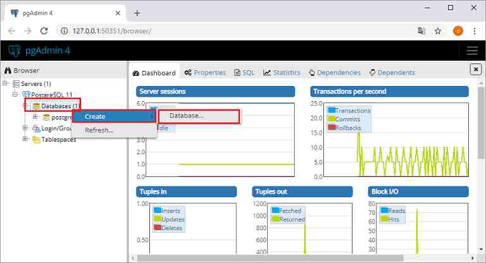
Task: Open the hamburger menu in pgAdmin header
Action: point(472,51)
